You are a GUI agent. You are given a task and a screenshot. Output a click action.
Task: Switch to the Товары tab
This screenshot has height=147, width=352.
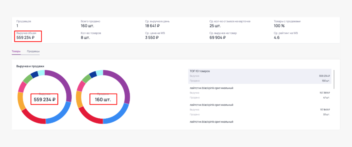pyautogui.click(x=16, y=51)
